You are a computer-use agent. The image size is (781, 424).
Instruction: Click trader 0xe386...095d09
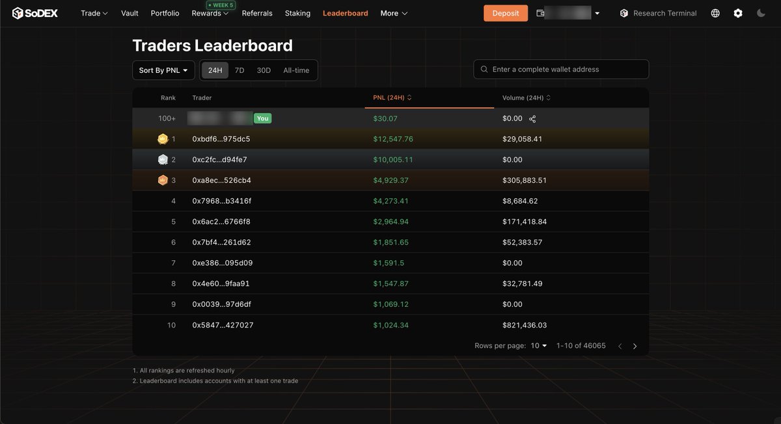tap(223, 263)
